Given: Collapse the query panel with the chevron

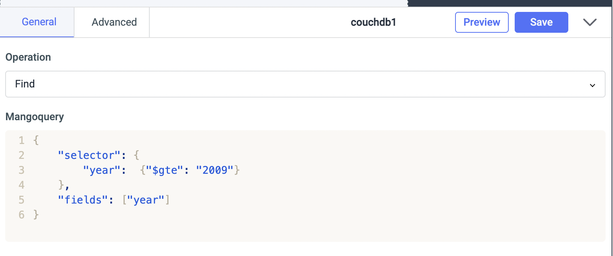Looking at the screenshot, I should tap(590, 22).
